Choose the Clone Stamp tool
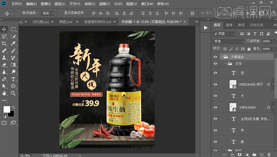The height and width of the screenshot is (157, 277). pyautogui.click(x=4, y=58)
